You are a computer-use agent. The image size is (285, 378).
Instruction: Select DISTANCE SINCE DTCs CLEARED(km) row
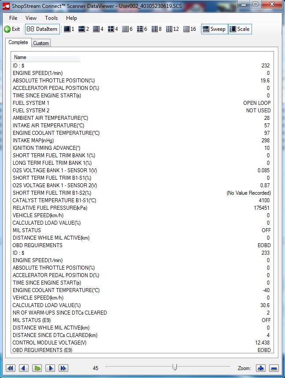pos(142,335)
